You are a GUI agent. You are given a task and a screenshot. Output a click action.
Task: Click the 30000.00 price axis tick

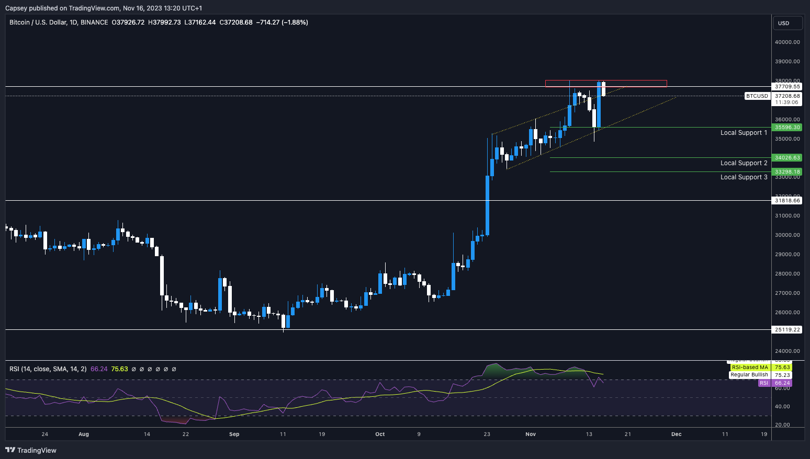coord(788,235)
